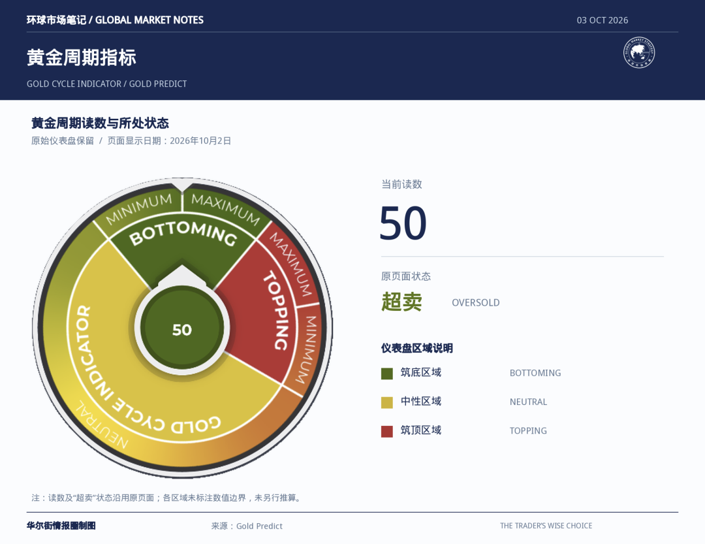Click the yellow 中性区域 legend swatch

pyautogui.click(x=386, y=402)
